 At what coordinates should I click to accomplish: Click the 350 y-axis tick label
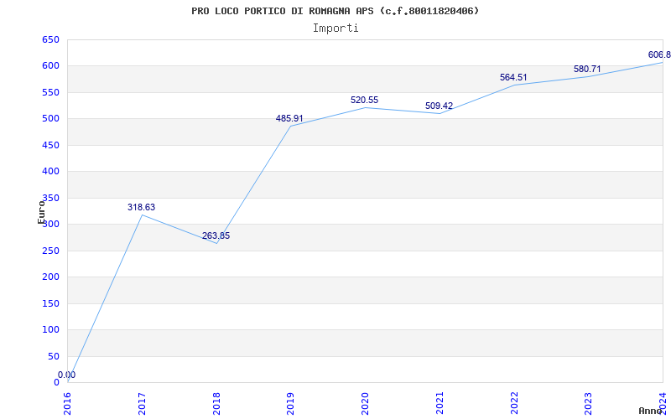point(50,199)
